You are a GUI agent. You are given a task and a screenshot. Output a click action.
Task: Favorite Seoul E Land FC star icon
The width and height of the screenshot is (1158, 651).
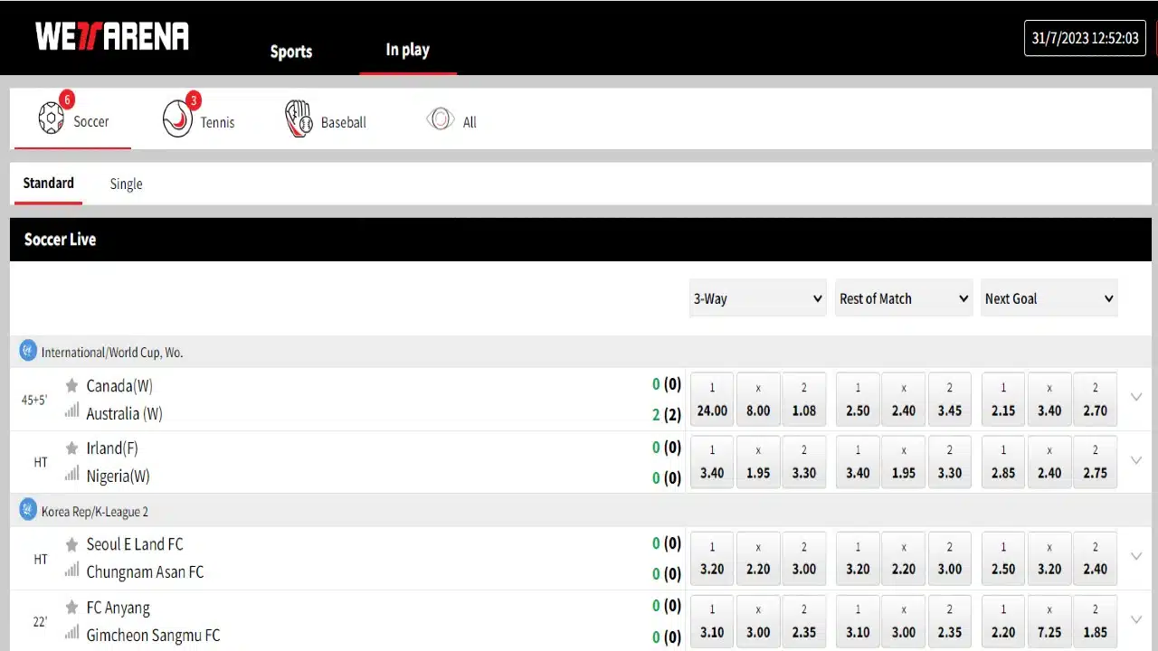pyautogui.click(x=71, y=544)
